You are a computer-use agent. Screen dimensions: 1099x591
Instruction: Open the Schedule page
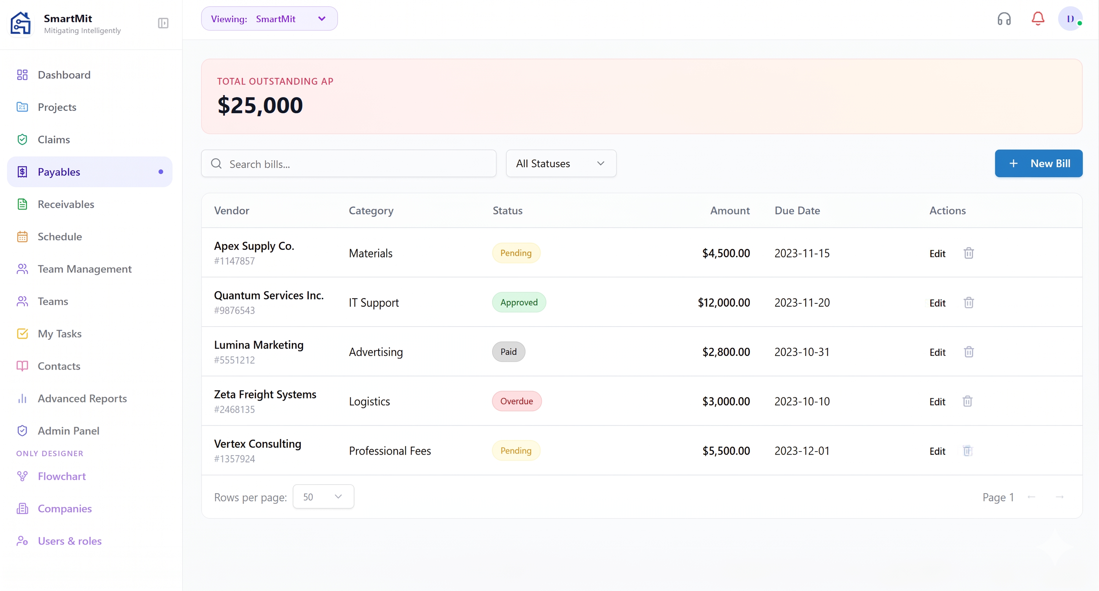90,237
